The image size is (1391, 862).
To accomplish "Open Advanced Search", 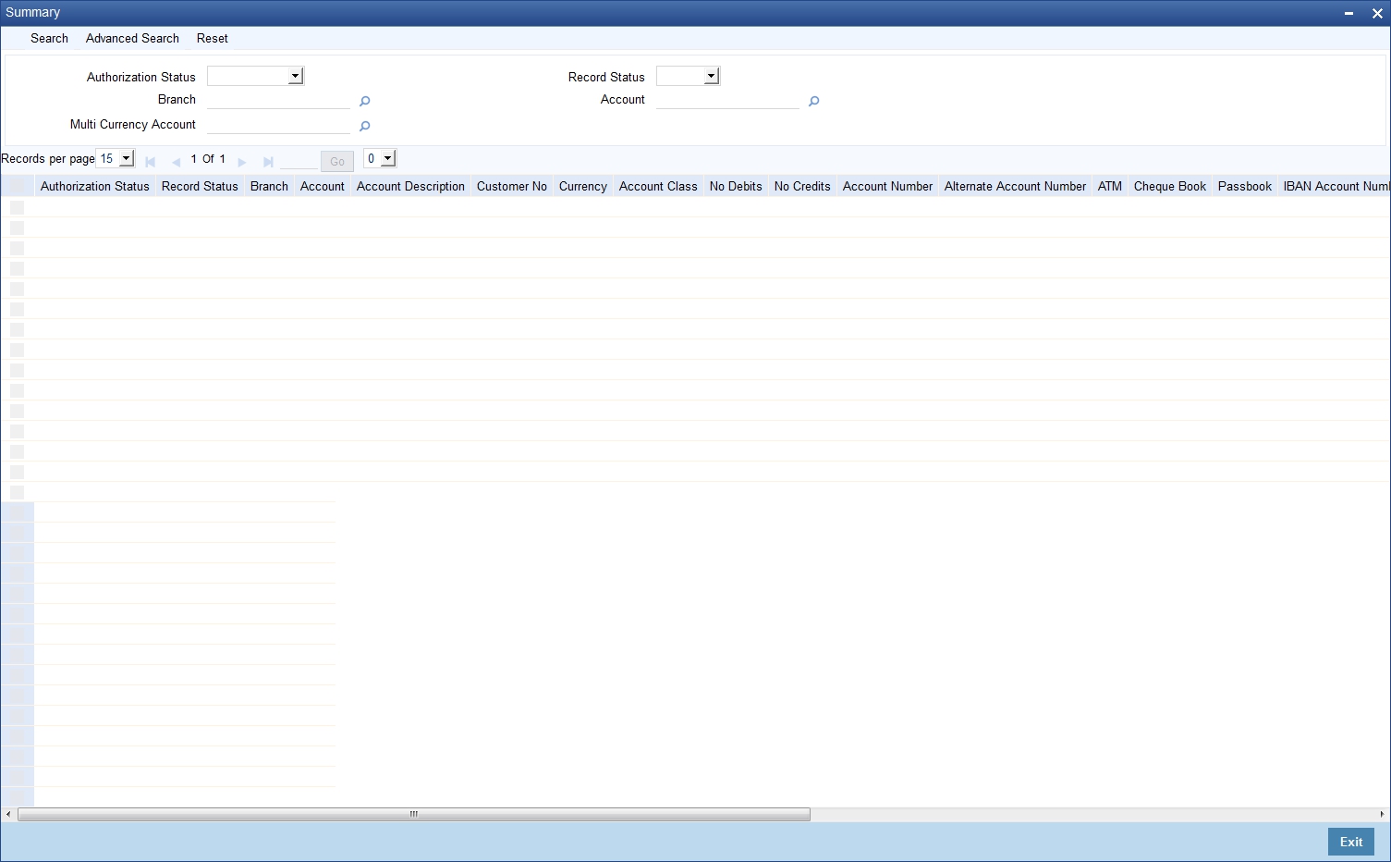I will [132, 38].
